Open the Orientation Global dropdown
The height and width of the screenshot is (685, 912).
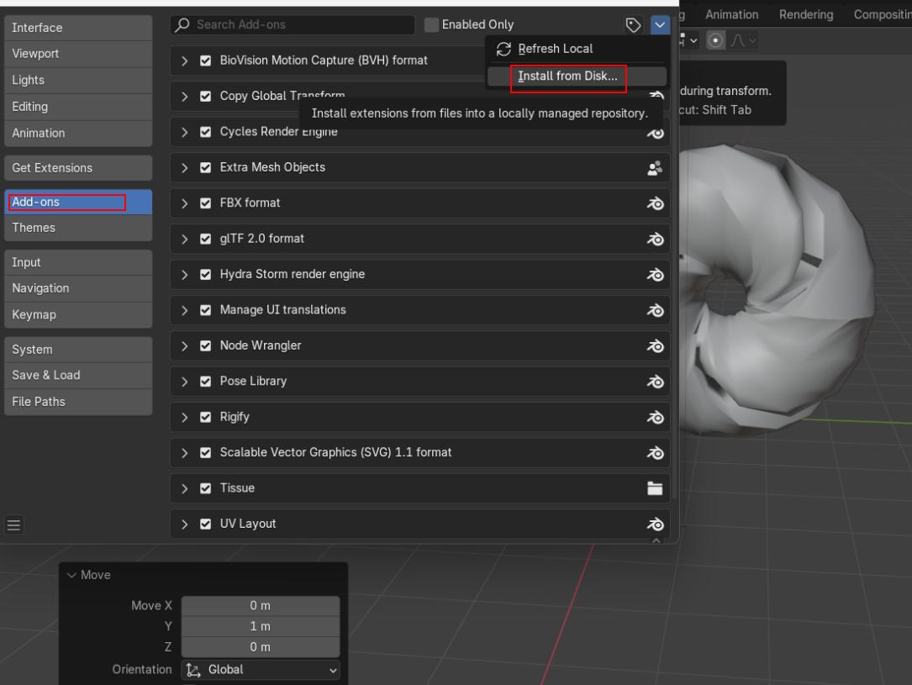click(x=261, y=670)
